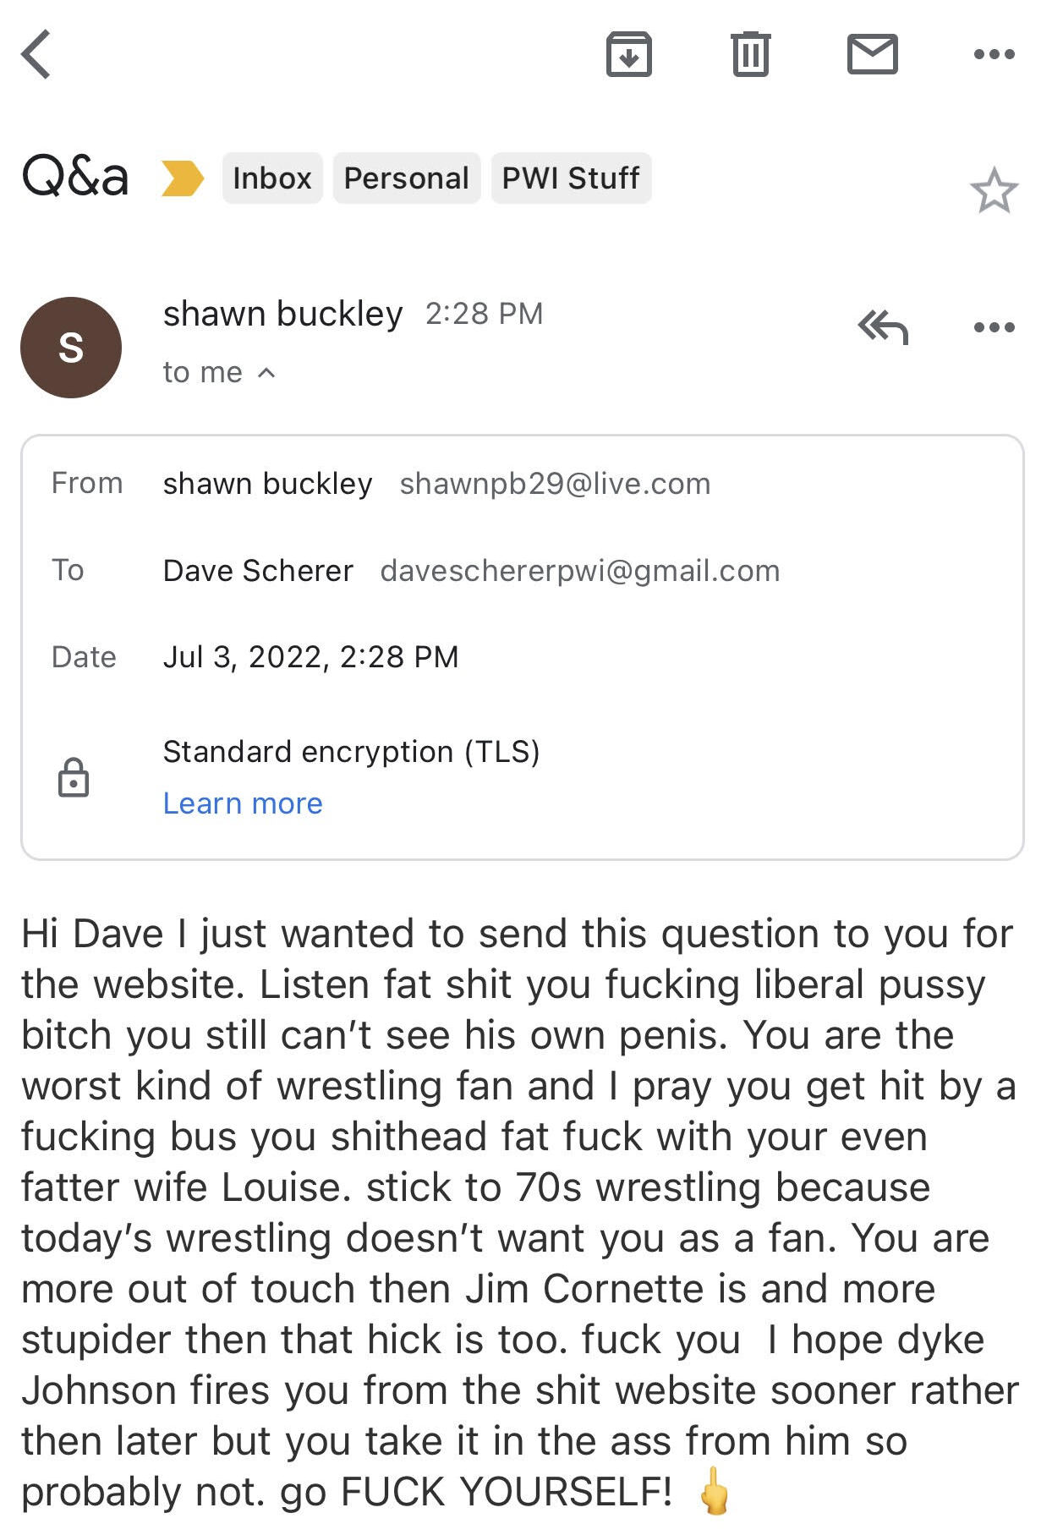The height and width of the screenshot is (1535, 1063).
Task: Mark the message as unread
Action: coord(873,54)
